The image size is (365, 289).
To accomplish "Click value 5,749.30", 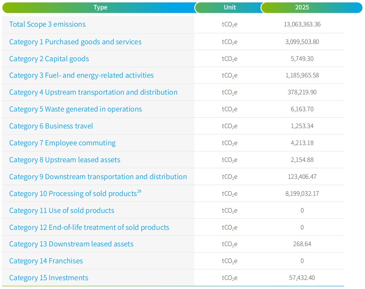I will pyautogui.click(x=302, y=58).
